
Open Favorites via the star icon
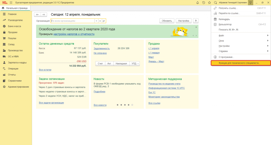click(209, 2)
